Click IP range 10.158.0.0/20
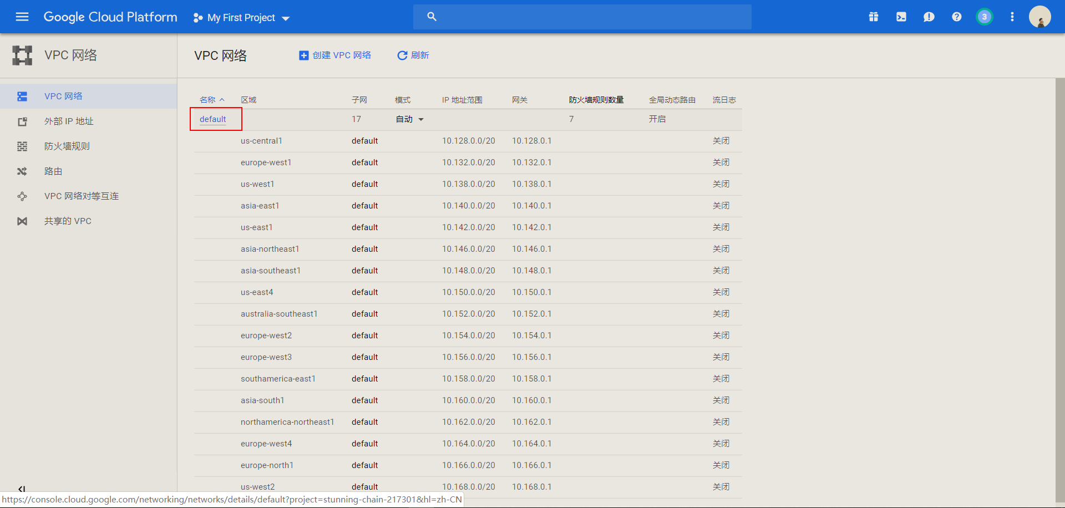This screenshot has height=508, width=1065. (x=469, y=379)
